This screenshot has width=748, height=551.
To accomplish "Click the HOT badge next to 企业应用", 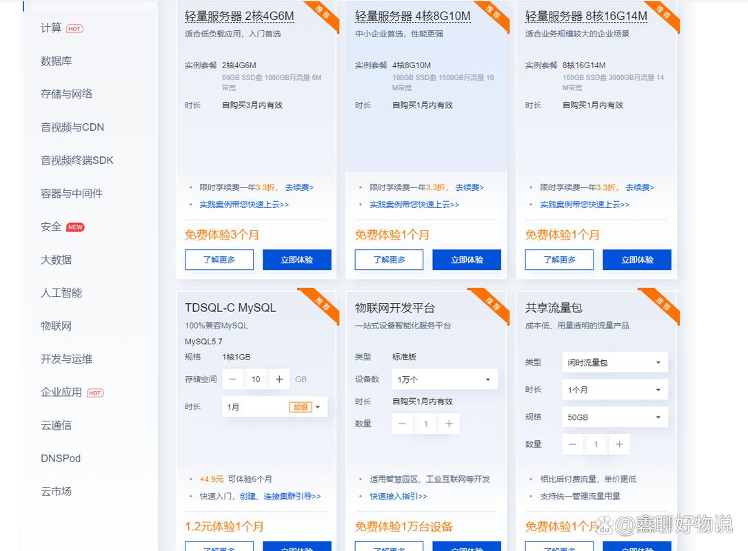I will pyautogui.click(x=95, y=393).
